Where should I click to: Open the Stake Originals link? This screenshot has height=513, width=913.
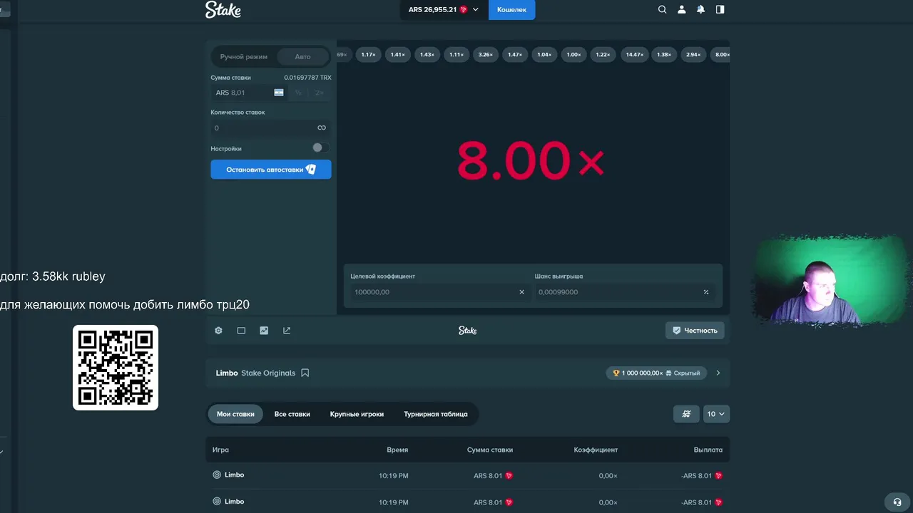tap(268, 373)
